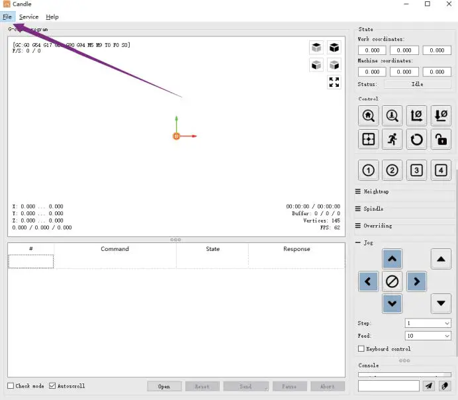
Task: Click the Home machine icon
Action: coord(368,116)
